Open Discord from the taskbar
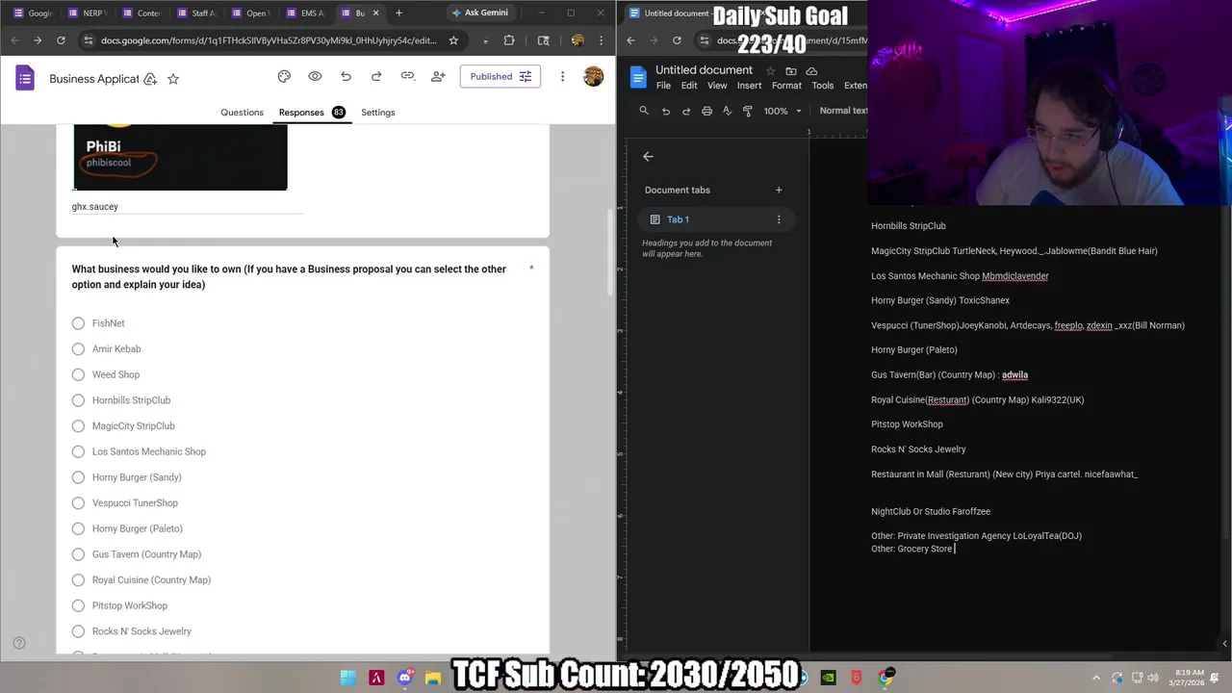1232x693 pixels. tap(405, 678)
